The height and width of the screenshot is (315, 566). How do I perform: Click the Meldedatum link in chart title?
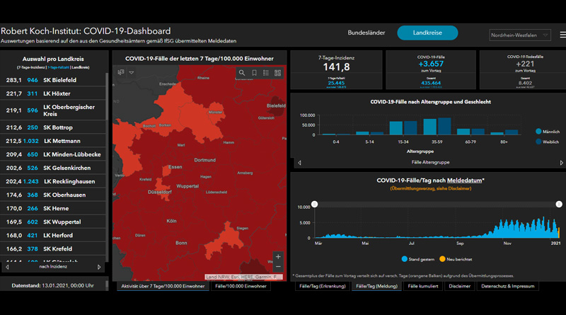pyautogui.click(x=464, y=181)
